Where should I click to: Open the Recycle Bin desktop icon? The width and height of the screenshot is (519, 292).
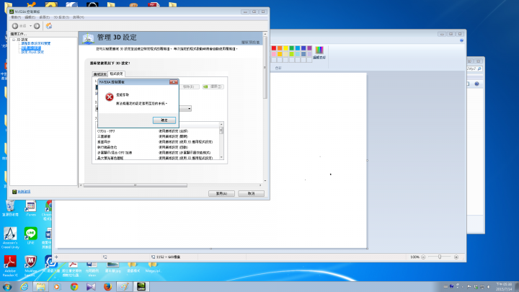pos(10,208)
